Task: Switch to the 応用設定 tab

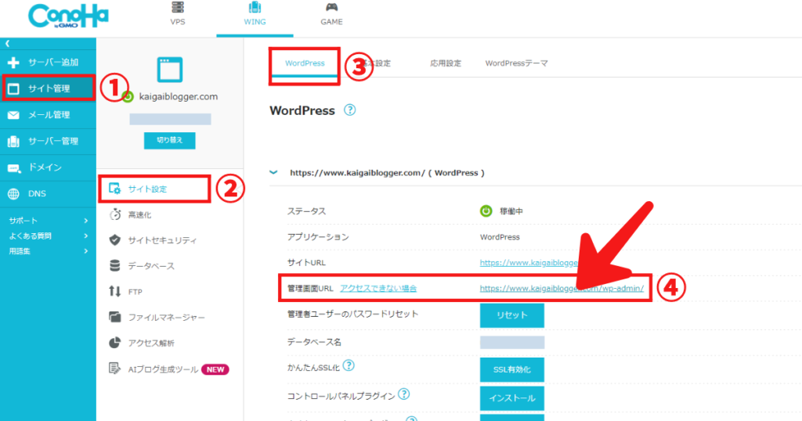Action: pos(445,63)
